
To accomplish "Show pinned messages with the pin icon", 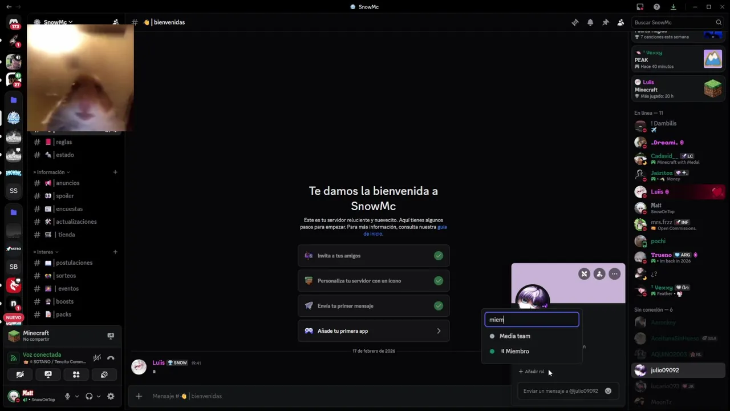I will pyautogui.click(x=606, y=22).
